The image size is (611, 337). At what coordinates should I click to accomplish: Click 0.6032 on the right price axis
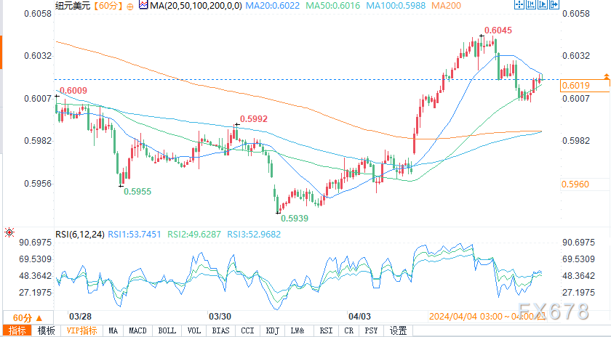(576, 56)
